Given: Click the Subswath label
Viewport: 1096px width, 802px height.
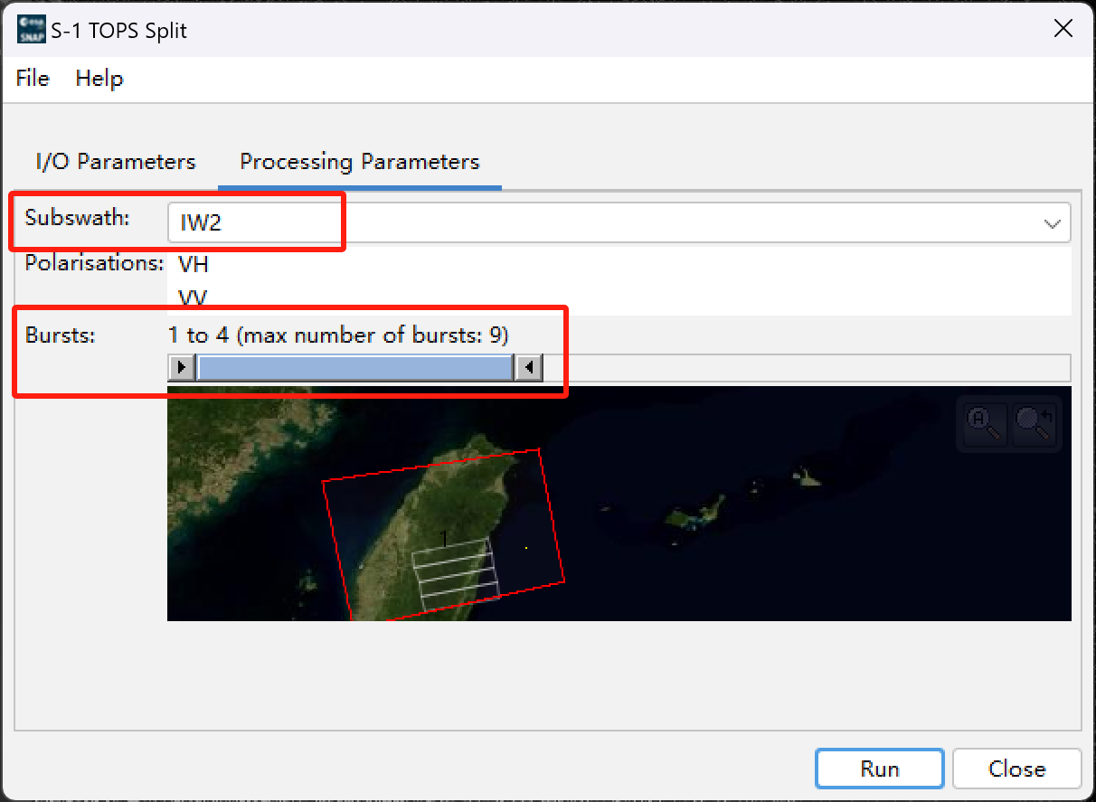Looking at the screenshot, I should click(x=78, y=218).
